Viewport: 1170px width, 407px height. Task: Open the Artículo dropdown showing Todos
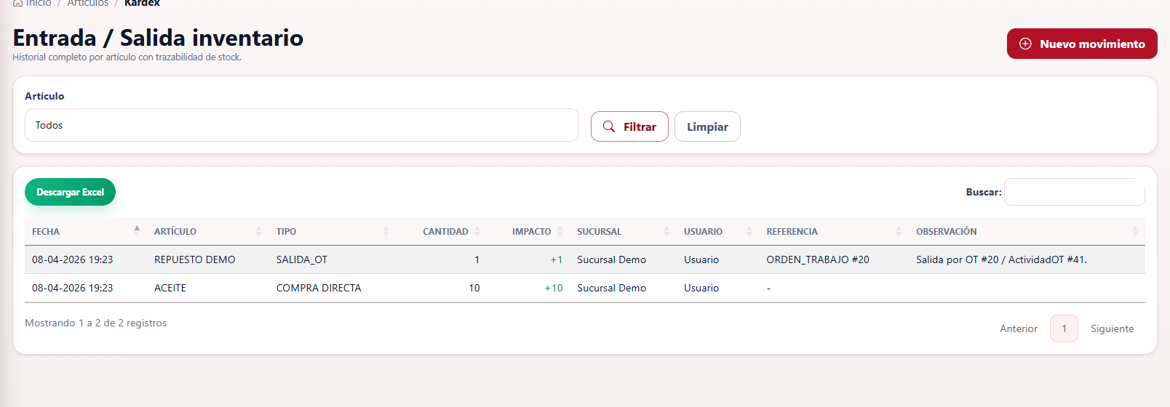[302, 125]
